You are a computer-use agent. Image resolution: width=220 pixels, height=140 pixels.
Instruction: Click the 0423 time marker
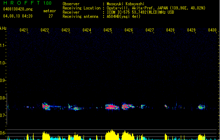tap(66, 30)
